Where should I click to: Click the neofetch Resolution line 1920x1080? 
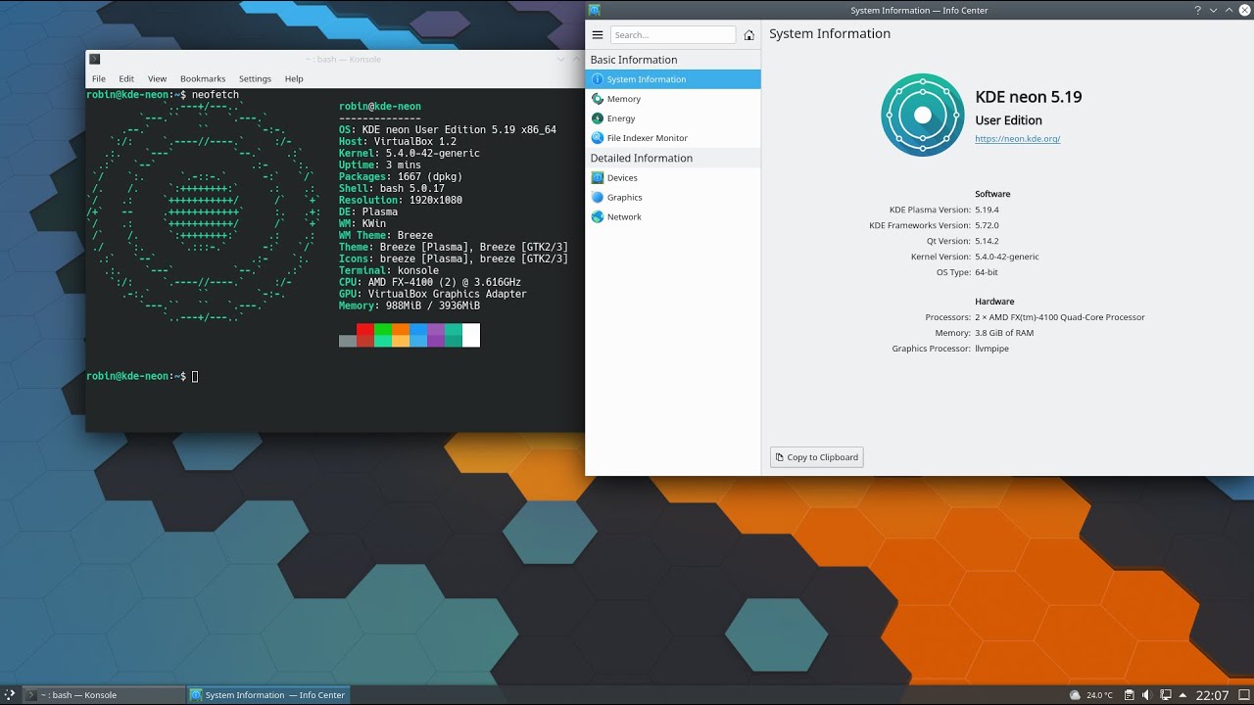(401, 201)
